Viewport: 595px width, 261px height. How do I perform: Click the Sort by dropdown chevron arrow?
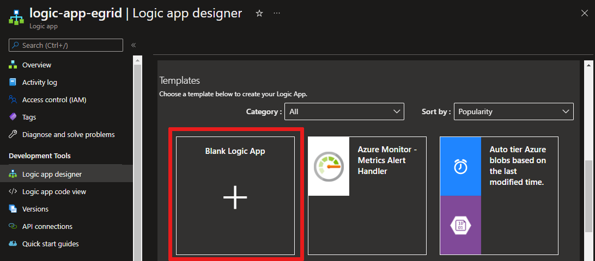pyautogui.click(x=566, y=112)
